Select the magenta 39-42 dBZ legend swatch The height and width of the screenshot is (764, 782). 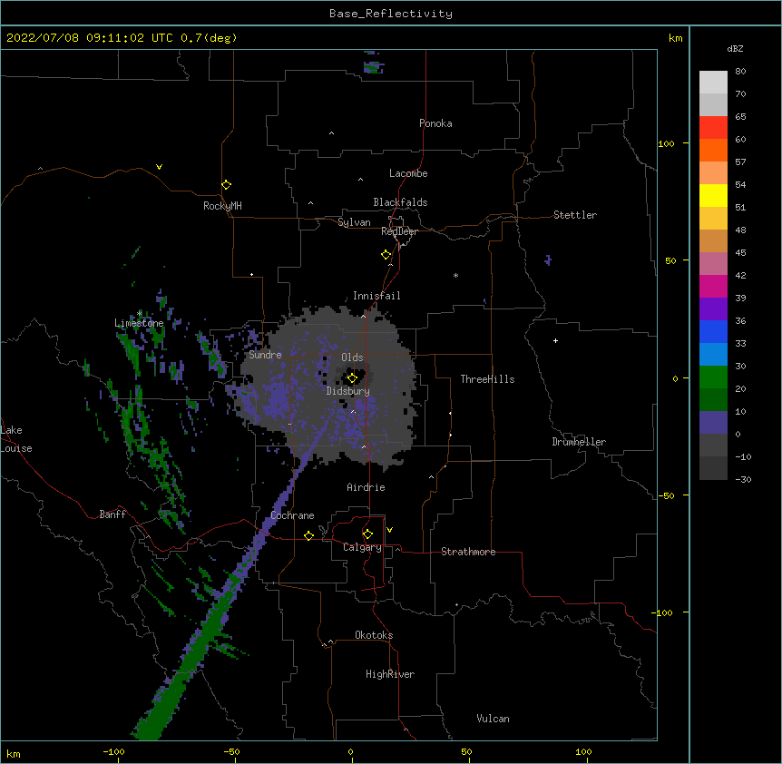(x=713, y=287)
